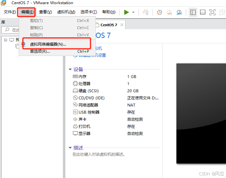Click the library search input field
This screenshot has height=178, width=226.
(10, 30)
